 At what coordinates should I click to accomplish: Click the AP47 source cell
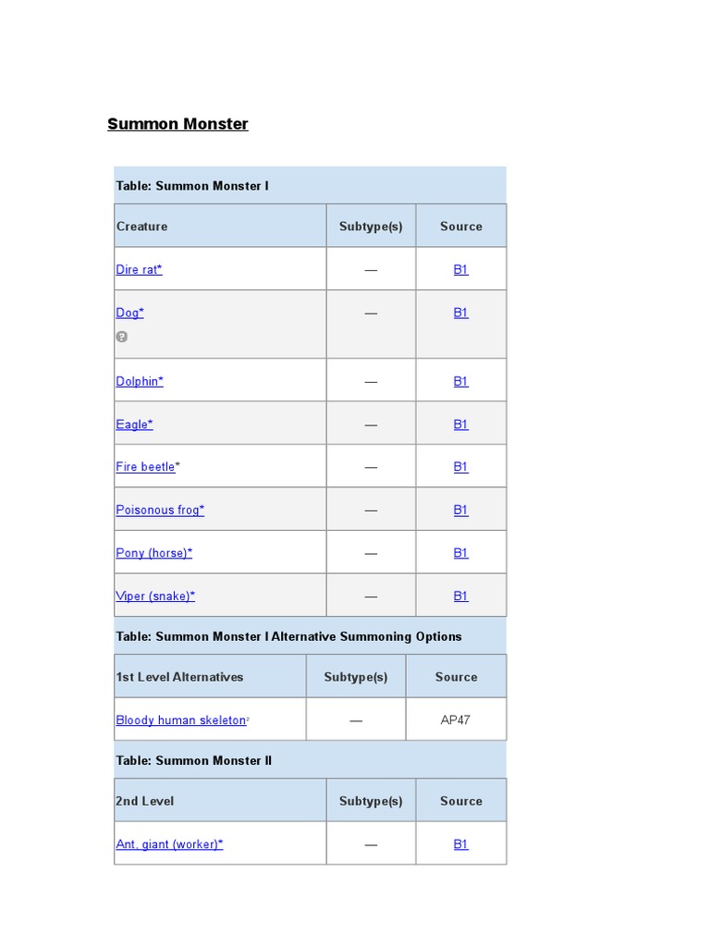pos(456,720)
